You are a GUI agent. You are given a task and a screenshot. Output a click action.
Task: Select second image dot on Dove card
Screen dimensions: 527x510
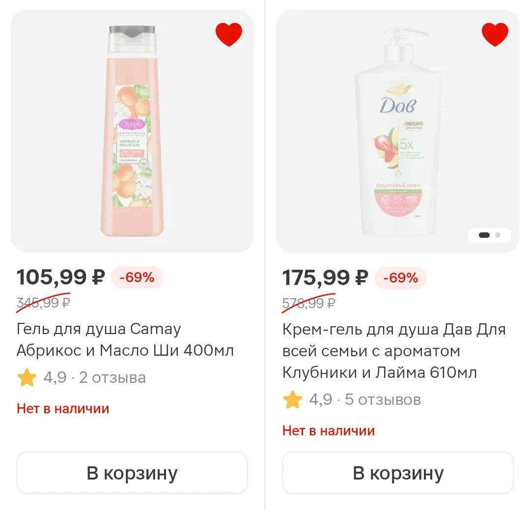pyautogui.click(x=498, y=235)
